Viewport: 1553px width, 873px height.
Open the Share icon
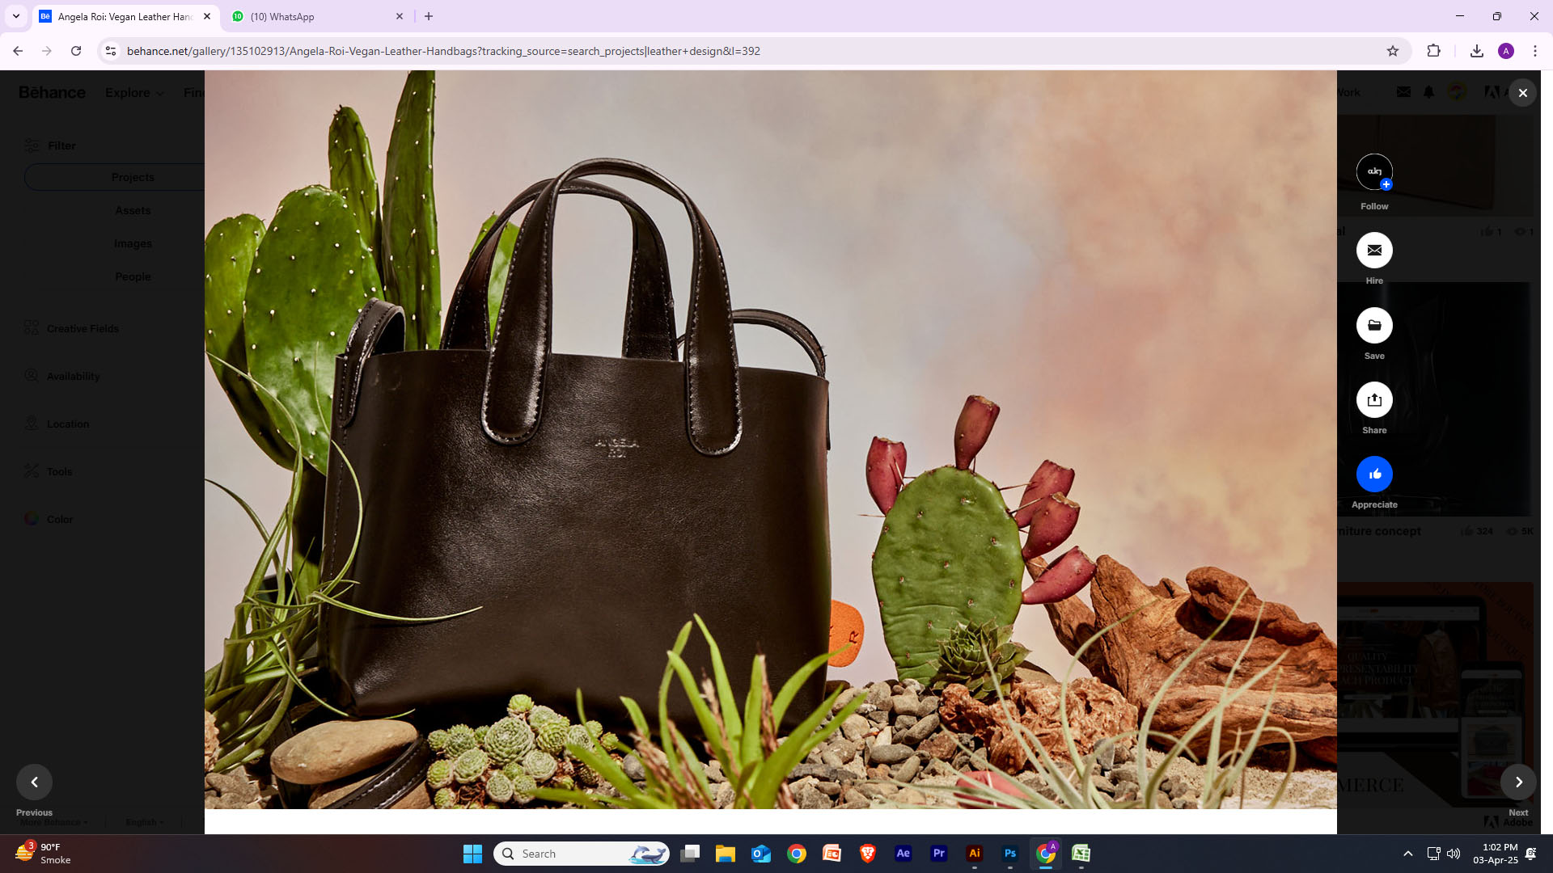tap(1373, 400)
